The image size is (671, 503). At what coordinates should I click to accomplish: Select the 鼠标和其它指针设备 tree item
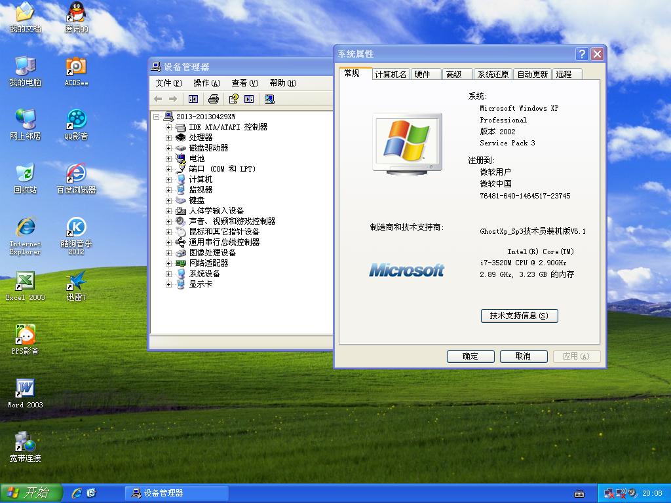tap(224, 232)
